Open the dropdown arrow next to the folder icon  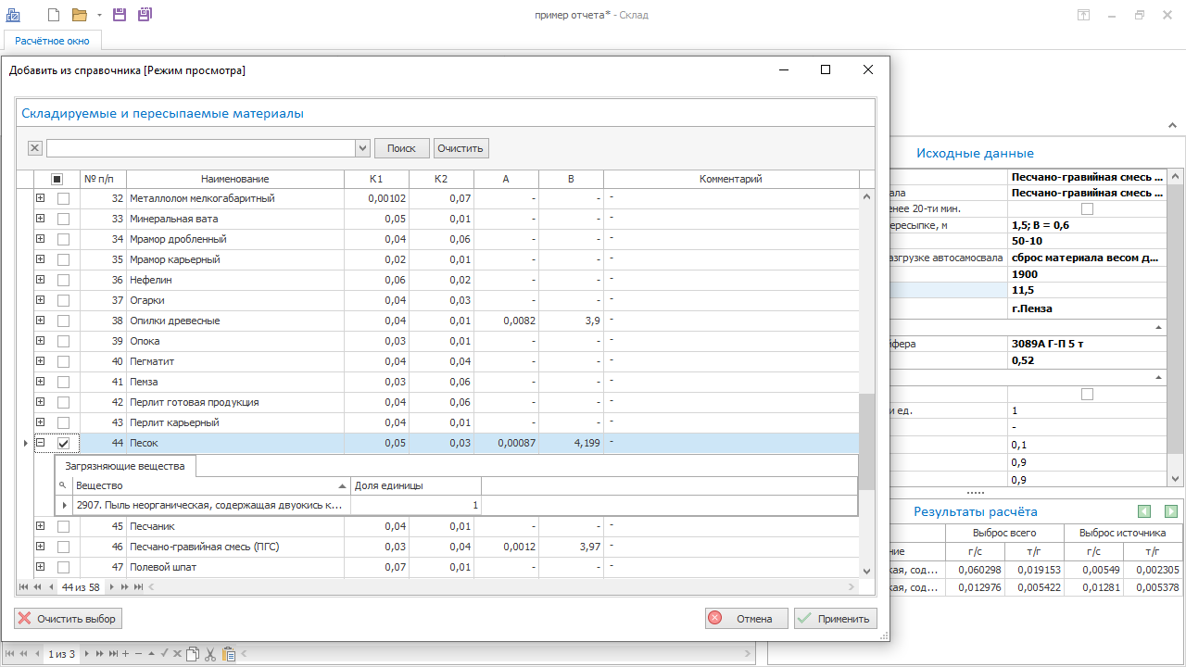[x=99, y=15]
